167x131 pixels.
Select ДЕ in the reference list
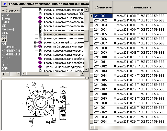tap(4, 26)
